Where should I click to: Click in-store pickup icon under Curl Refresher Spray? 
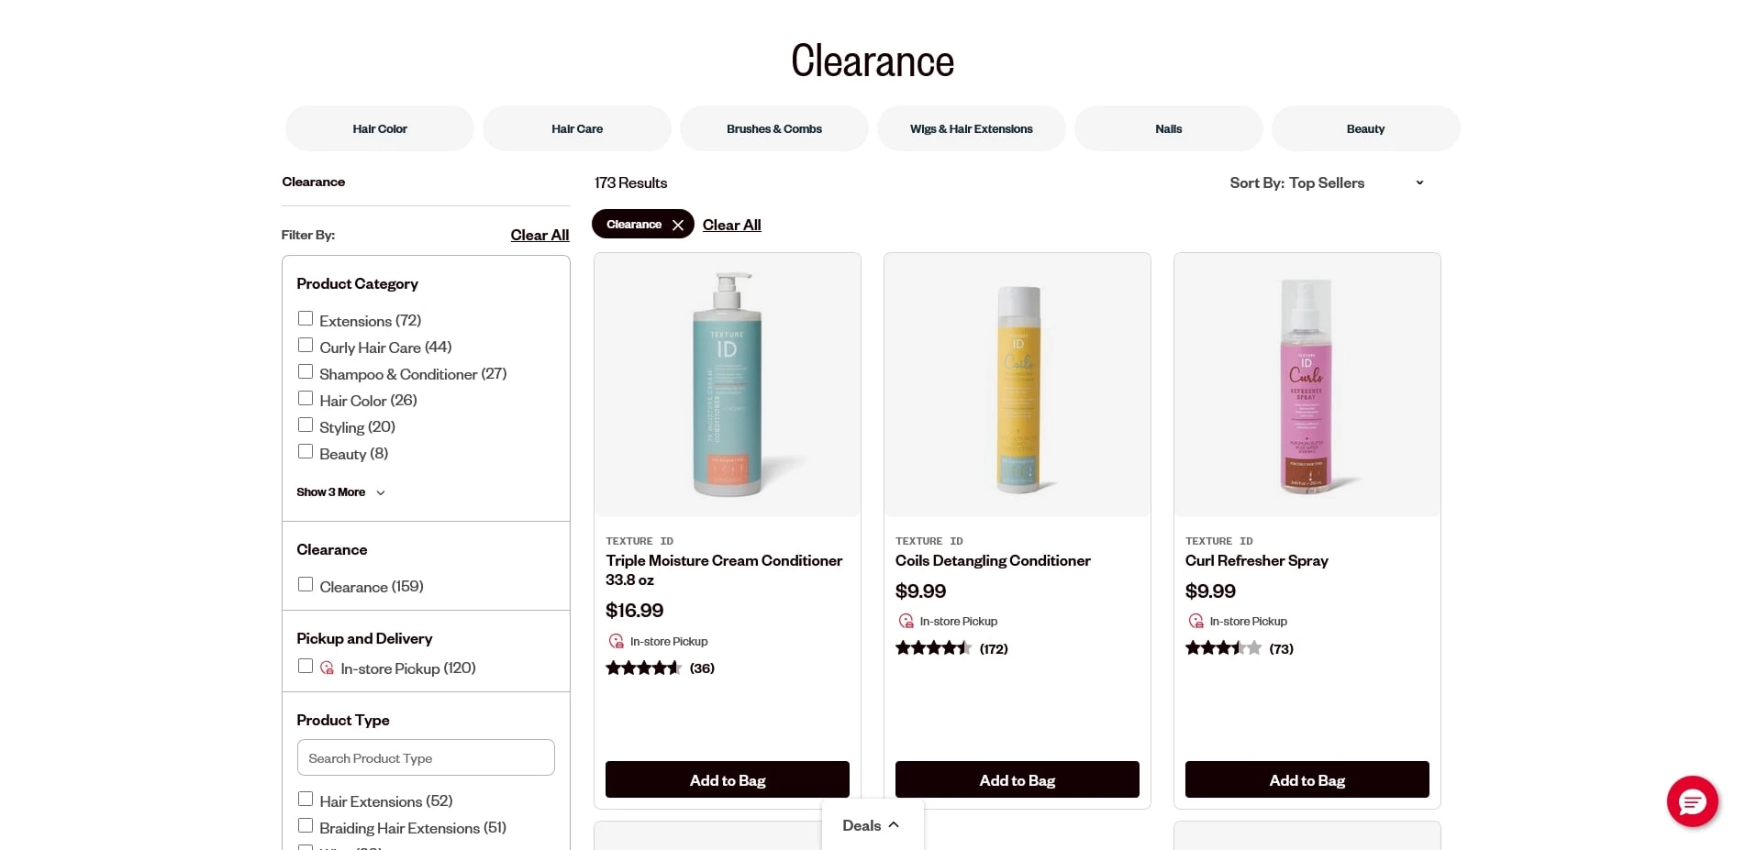tap(1196, 621)
